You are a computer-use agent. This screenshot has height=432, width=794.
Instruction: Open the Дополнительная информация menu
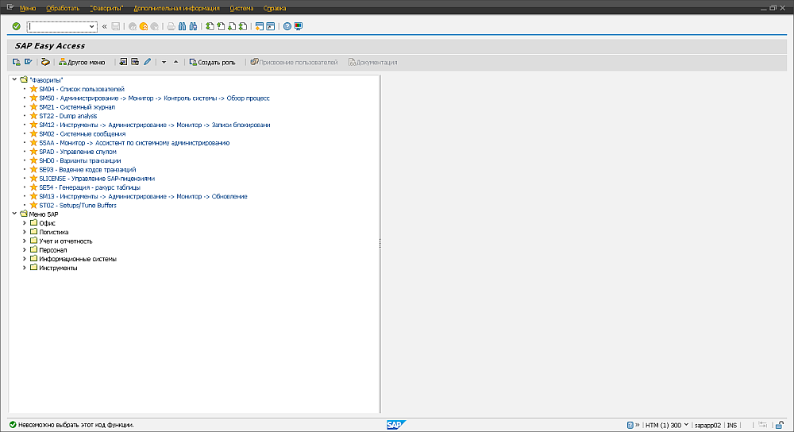point(176,8)
